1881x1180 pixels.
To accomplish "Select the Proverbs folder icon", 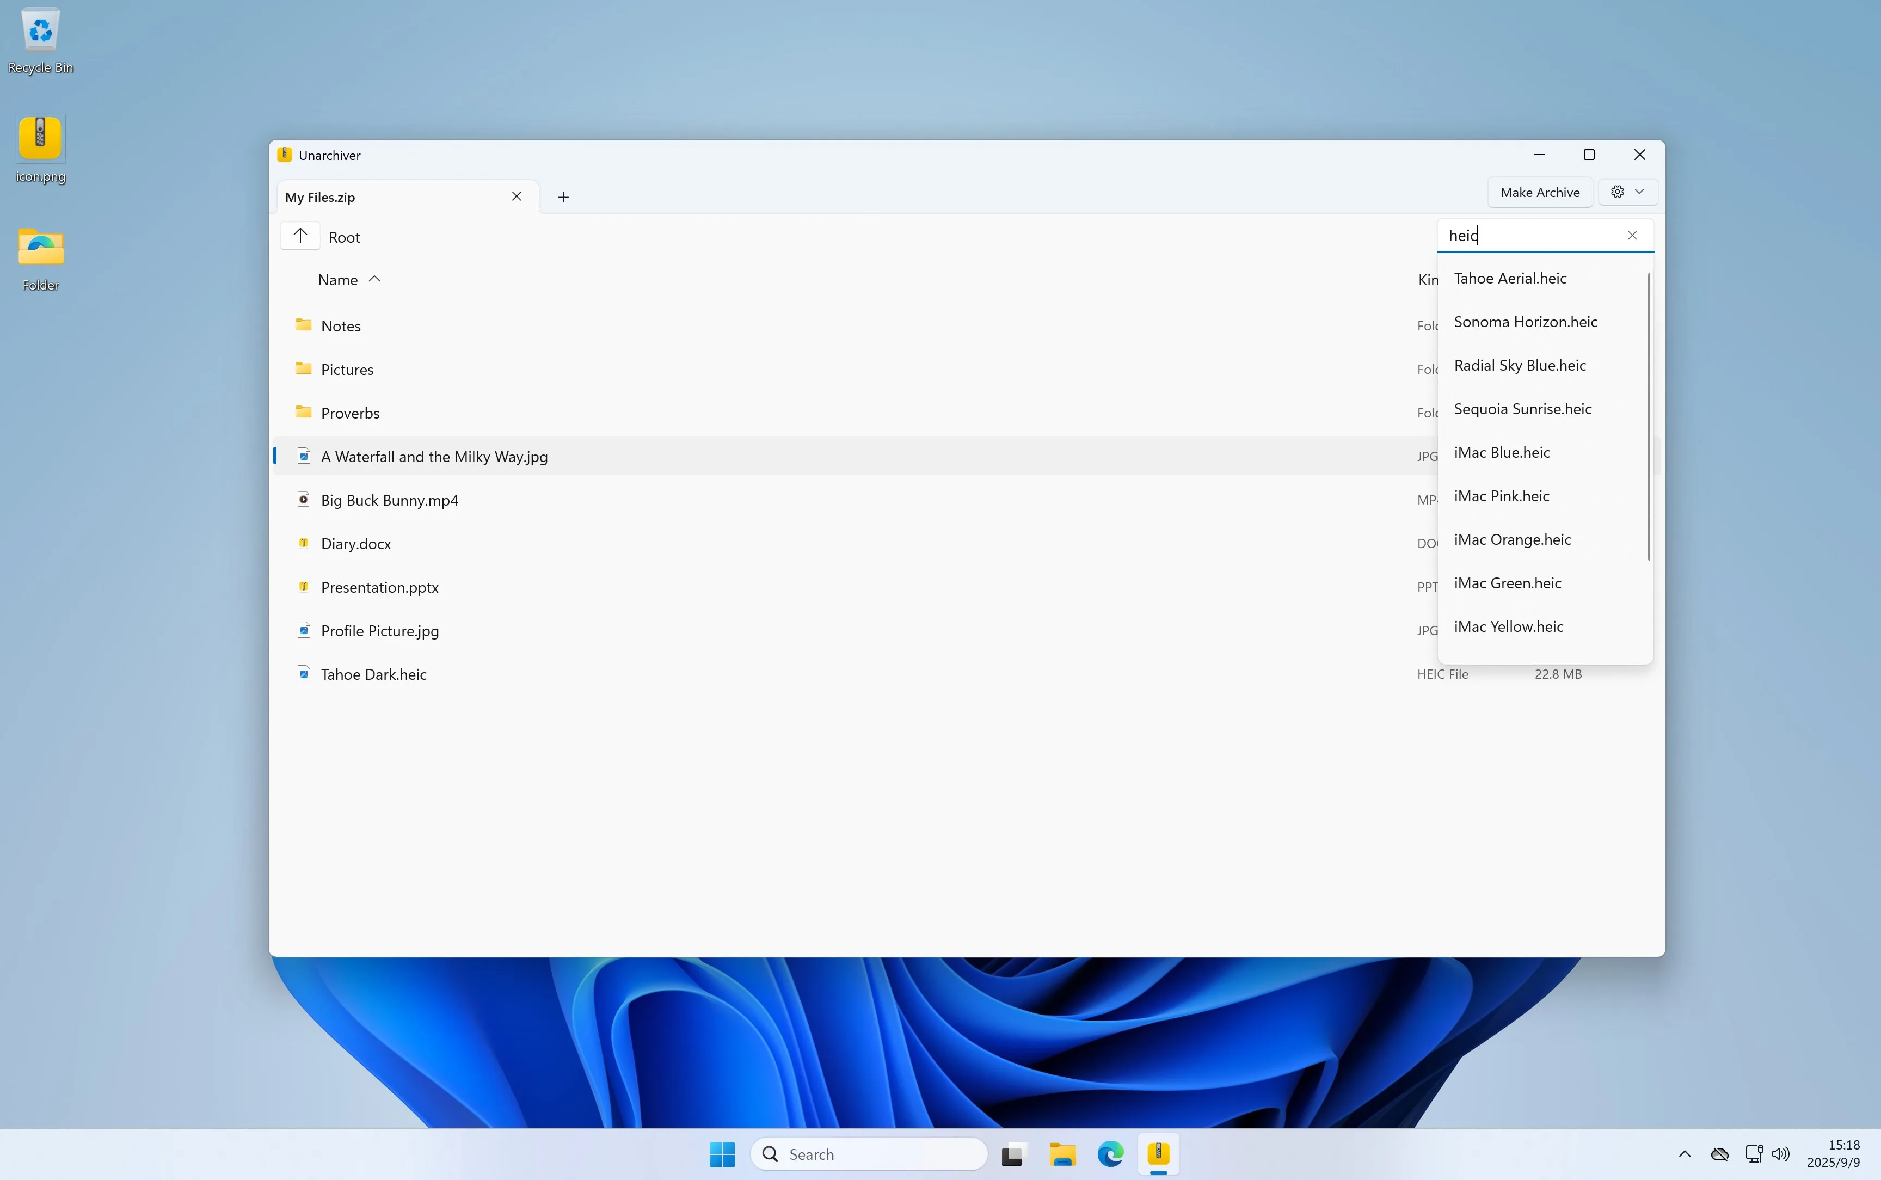I will tap(304, 412).
